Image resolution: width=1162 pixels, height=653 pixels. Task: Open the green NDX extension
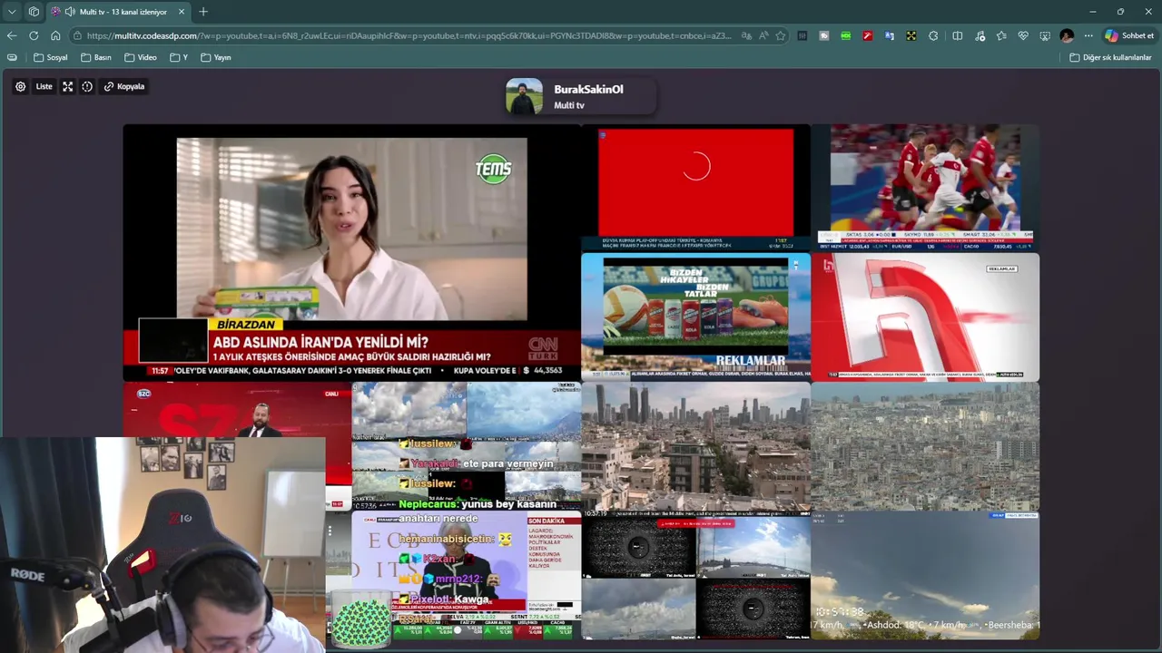(x=846, y=35)
